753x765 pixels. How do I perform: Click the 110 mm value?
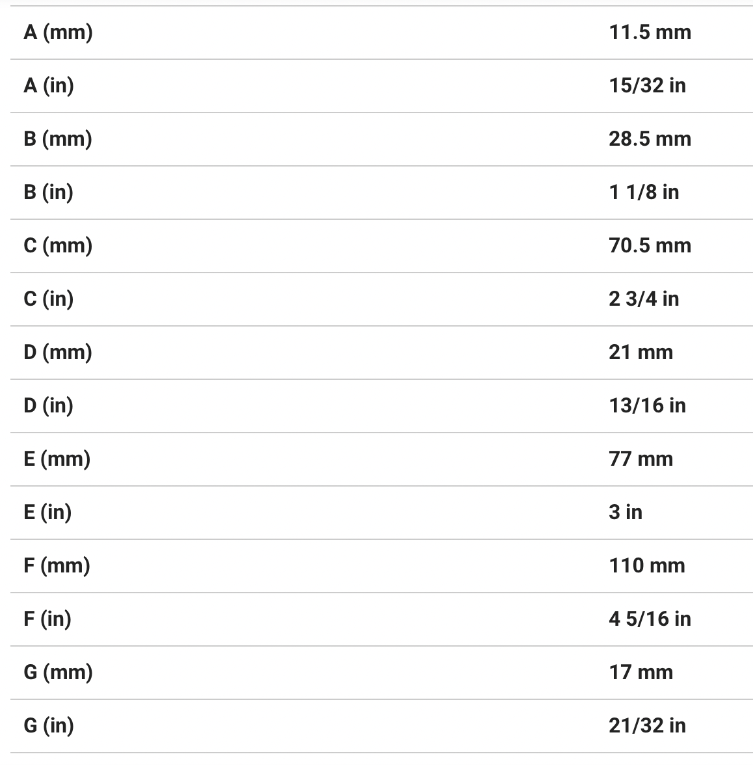pyautogui.click(x=647, y=565)
